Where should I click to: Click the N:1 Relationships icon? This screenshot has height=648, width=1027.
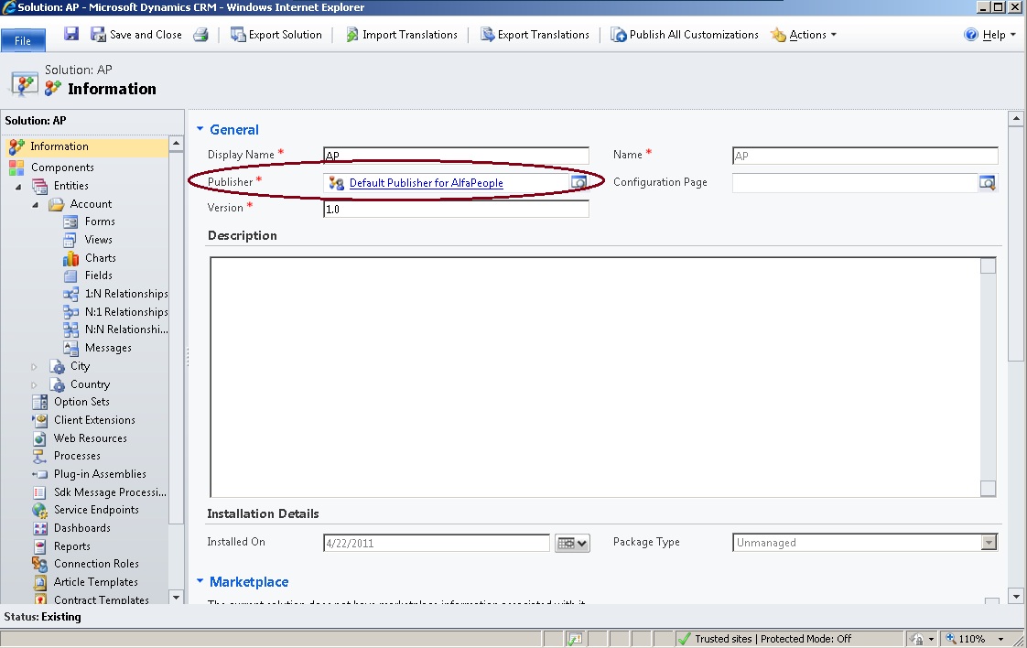[x=70, y=312]
